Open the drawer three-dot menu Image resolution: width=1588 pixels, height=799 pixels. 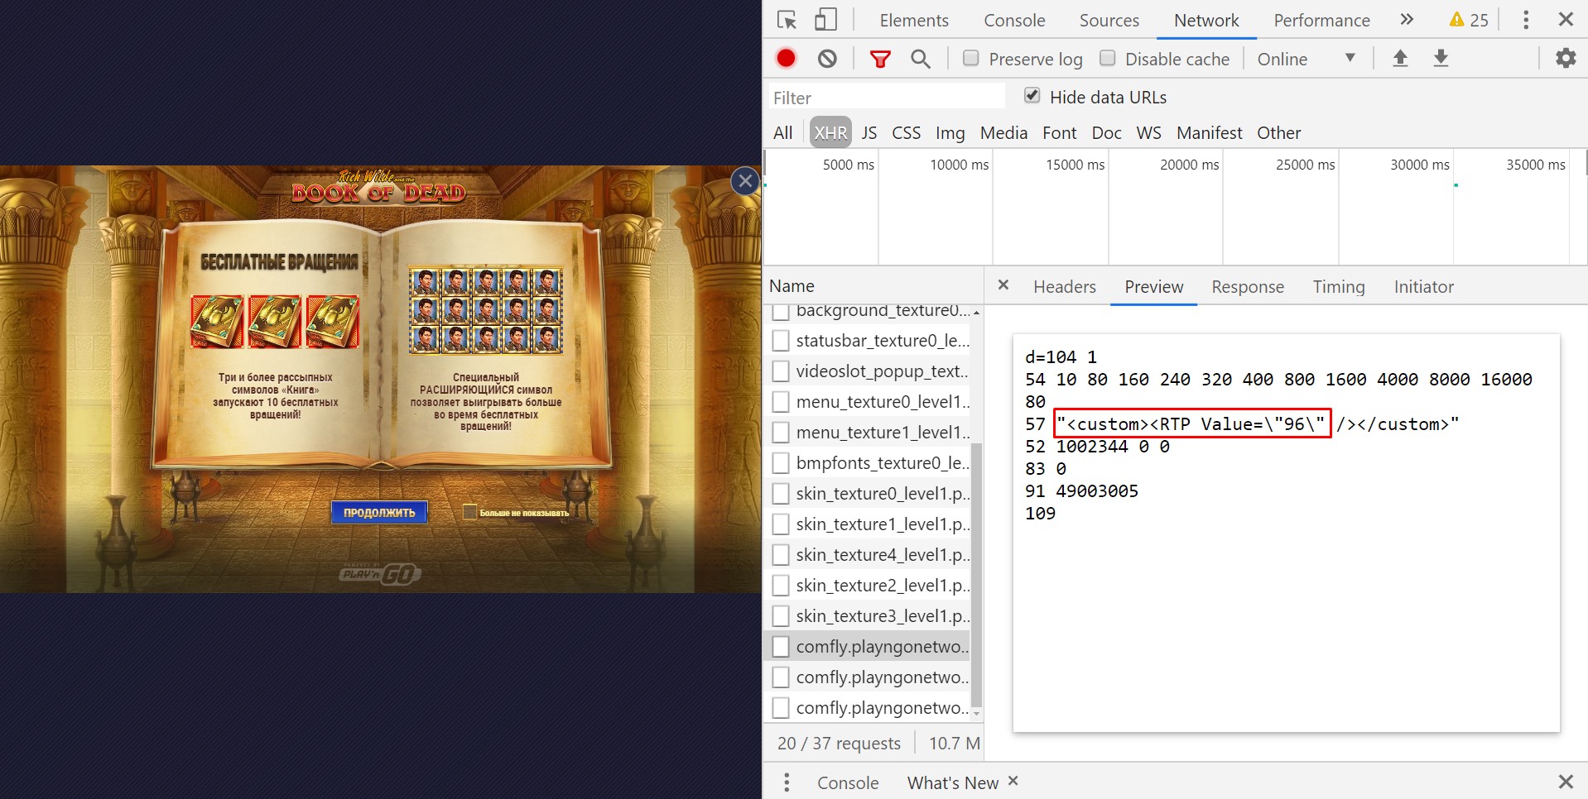pyautogui.click(x=787, y=782)
